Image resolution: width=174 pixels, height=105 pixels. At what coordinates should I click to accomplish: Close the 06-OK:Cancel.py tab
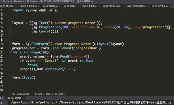tap(123, 6)
